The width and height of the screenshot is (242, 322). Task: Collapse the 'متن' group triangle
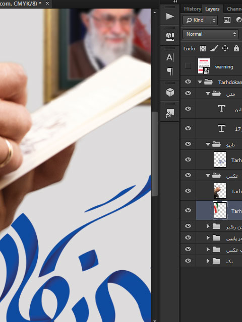coord(208,94)
